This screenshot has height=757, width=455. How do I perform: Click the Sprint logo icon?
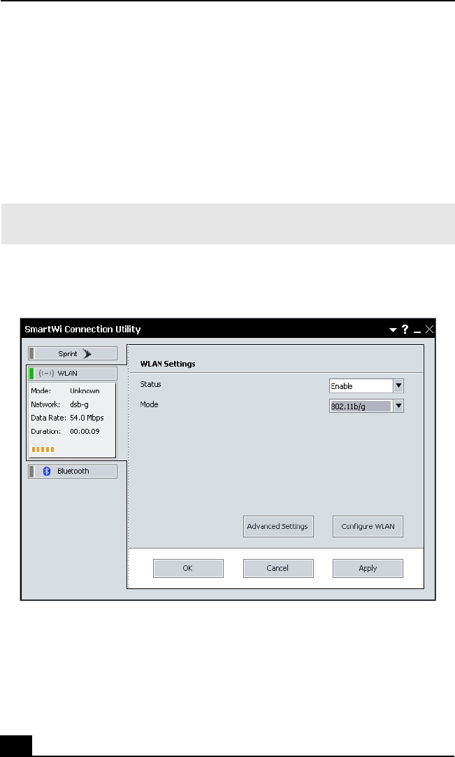tap(87, 353)
